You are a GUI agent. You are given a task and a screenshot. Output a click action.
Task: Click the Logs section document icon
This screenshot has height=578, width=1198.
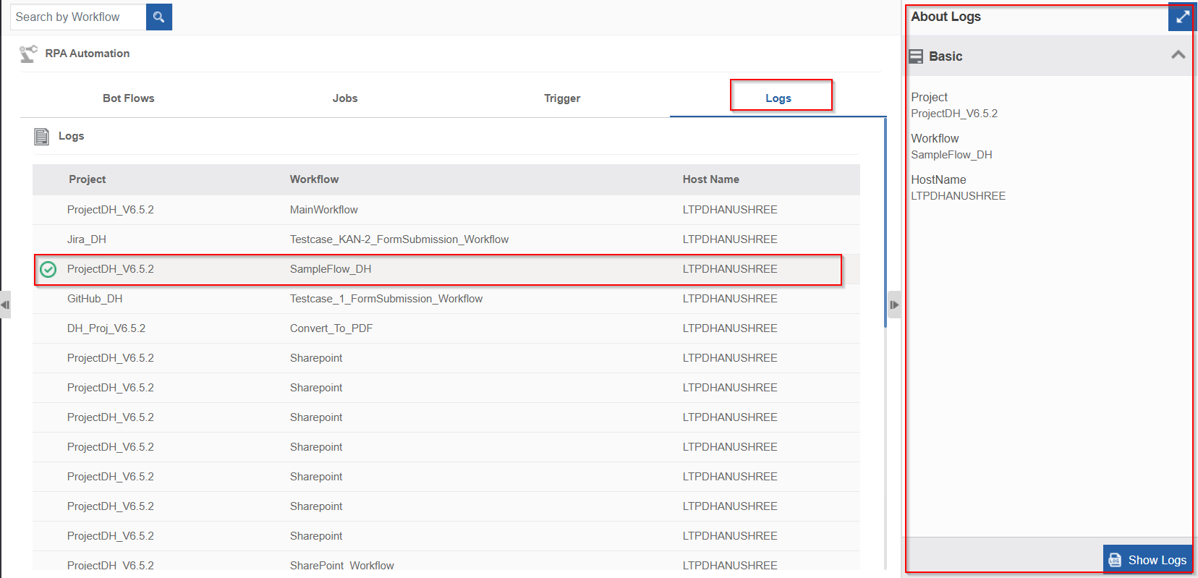coord(42,136)
